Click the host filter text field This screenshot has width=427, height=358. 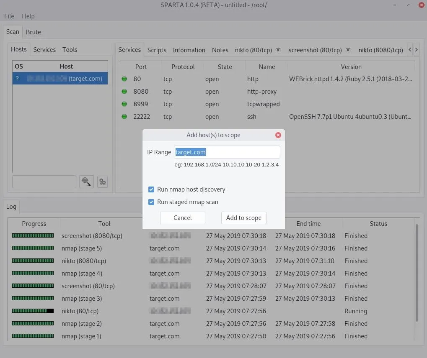(x=44, y=182)
